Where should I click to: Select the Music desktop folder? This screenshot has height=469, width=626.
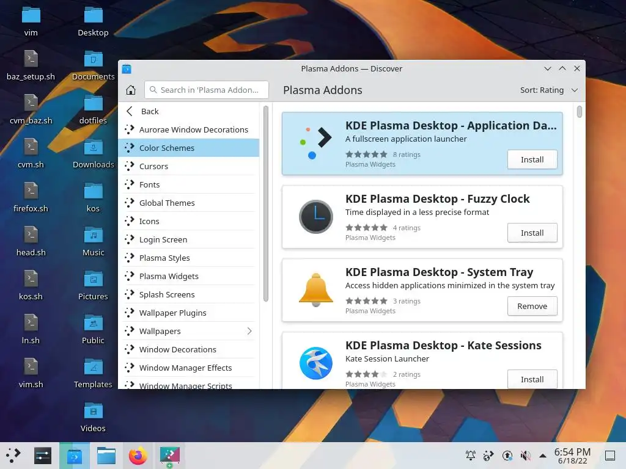tap(93, 241)
